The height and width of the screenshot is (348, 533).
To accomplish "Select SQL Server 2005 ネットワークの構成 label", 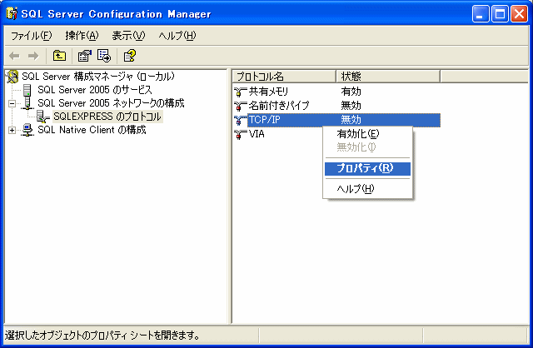I will coord(111,103).
